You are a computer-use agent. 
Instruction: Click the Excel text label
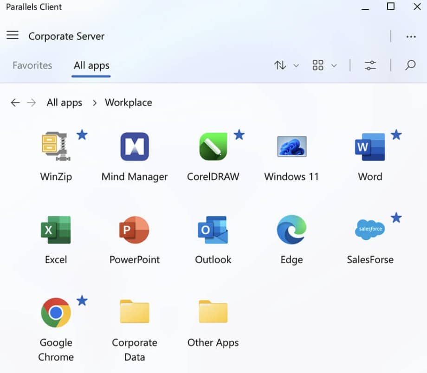(x=56, y=259)
